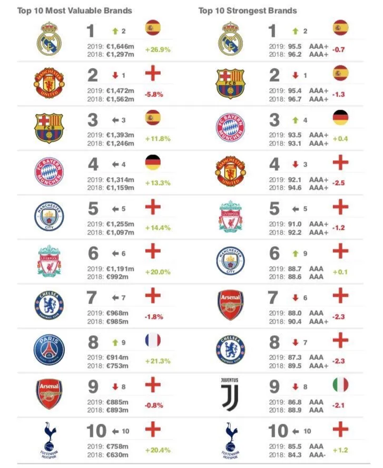Viewport: 383px width, 468px height.
Task: Select the Italian flag icon
Action: [341, 385]
